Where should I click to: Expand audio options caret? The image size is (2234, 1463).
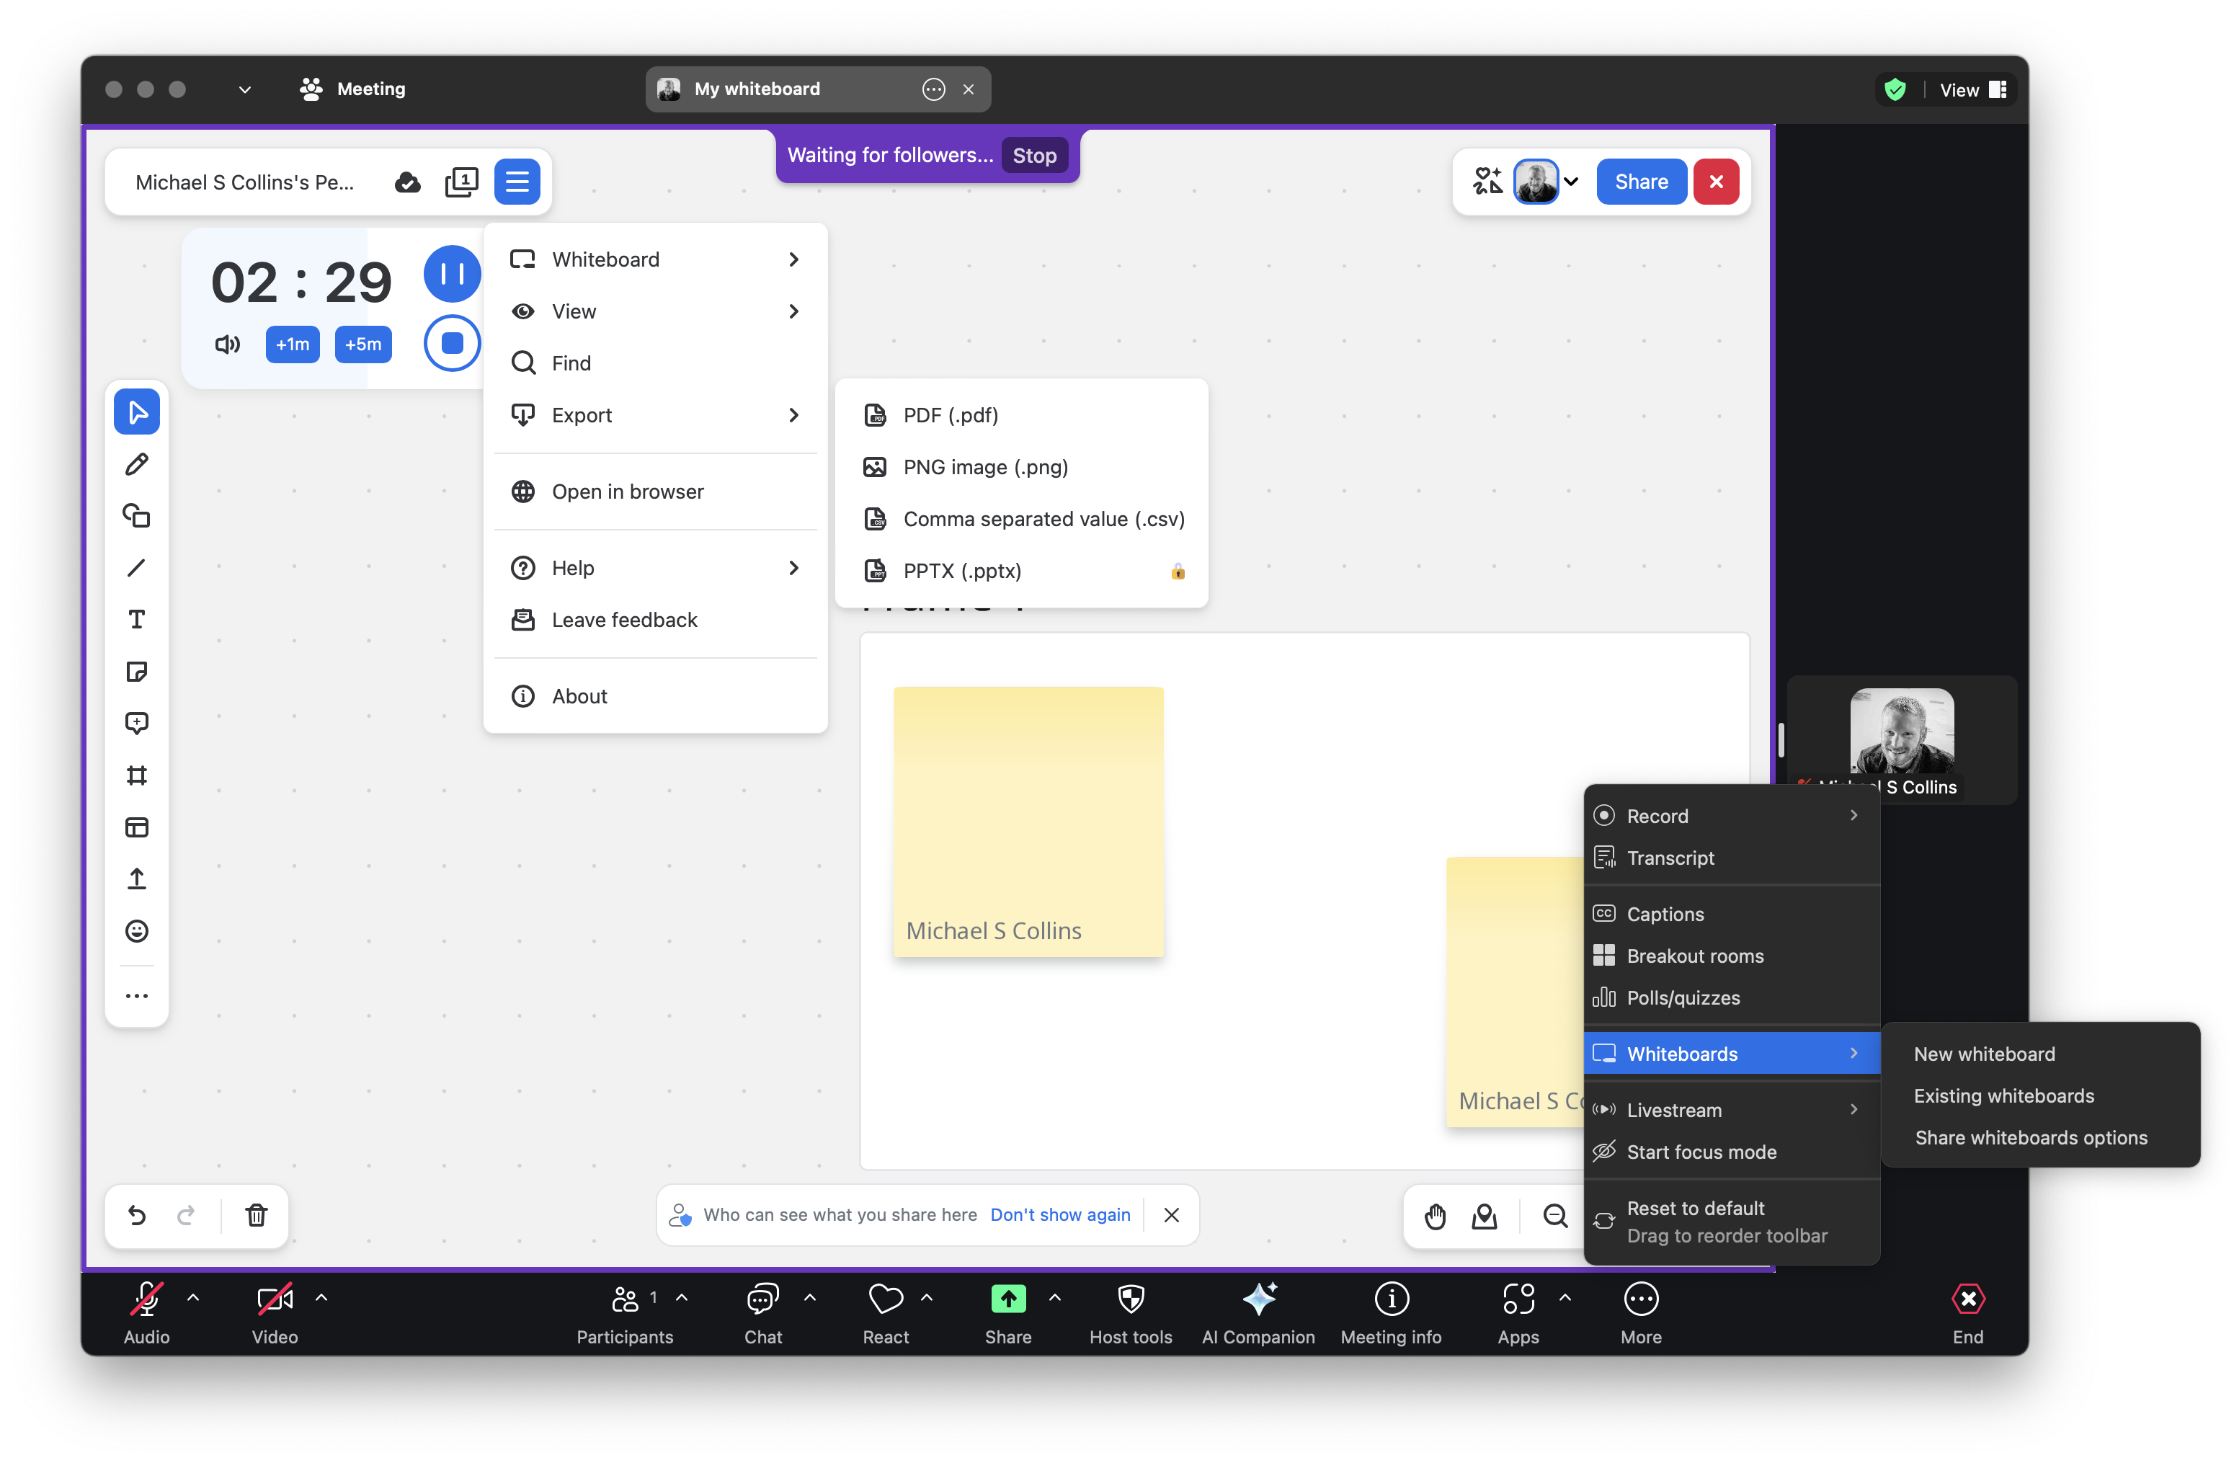click(x=193, y=1298)
